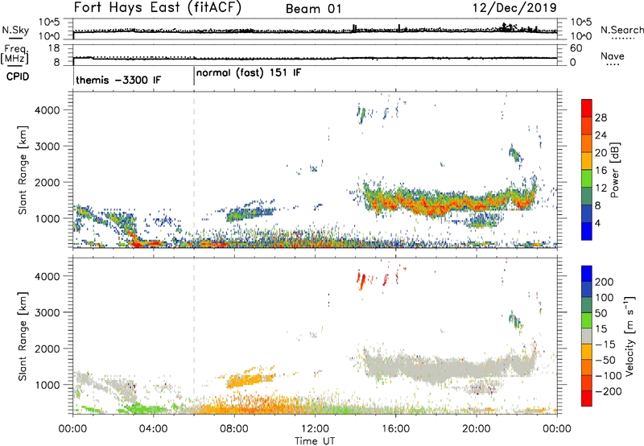
Task: Click the 'Fort Hays East (fitACF)' title
Action: tap(157, 7)
